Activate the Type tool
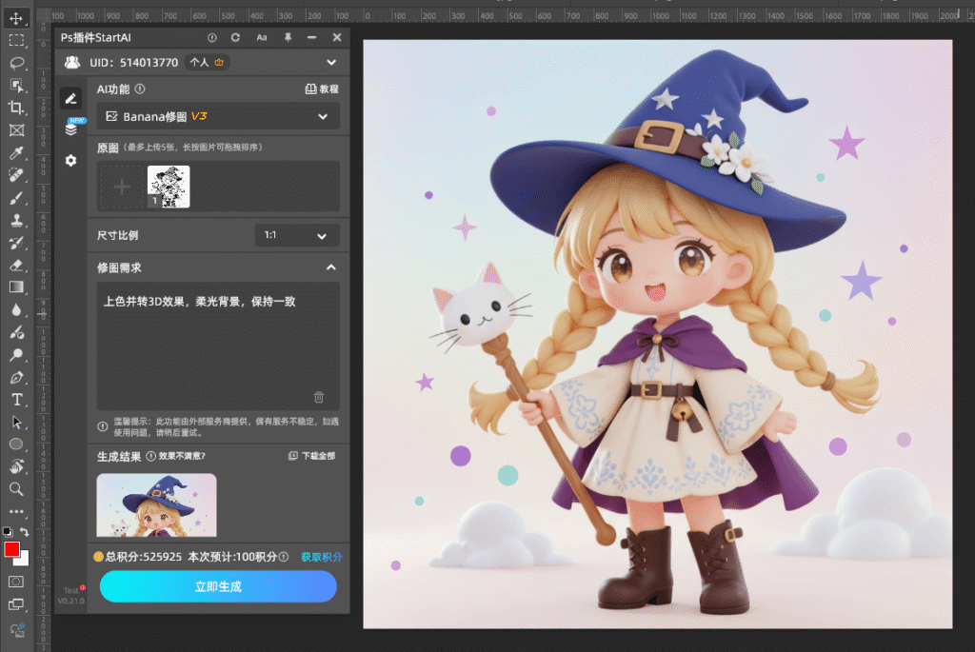The width and height of the screenshot is (975, 652). tap(16, 400)
